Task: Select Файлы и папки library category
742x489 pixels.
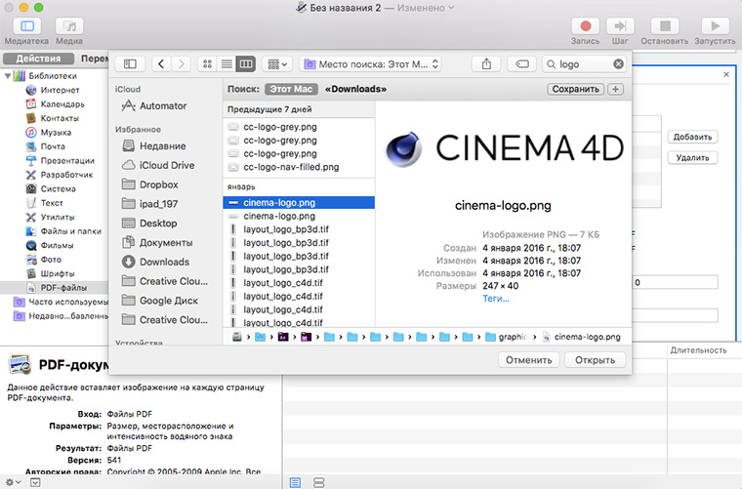Action: [63, 231]
